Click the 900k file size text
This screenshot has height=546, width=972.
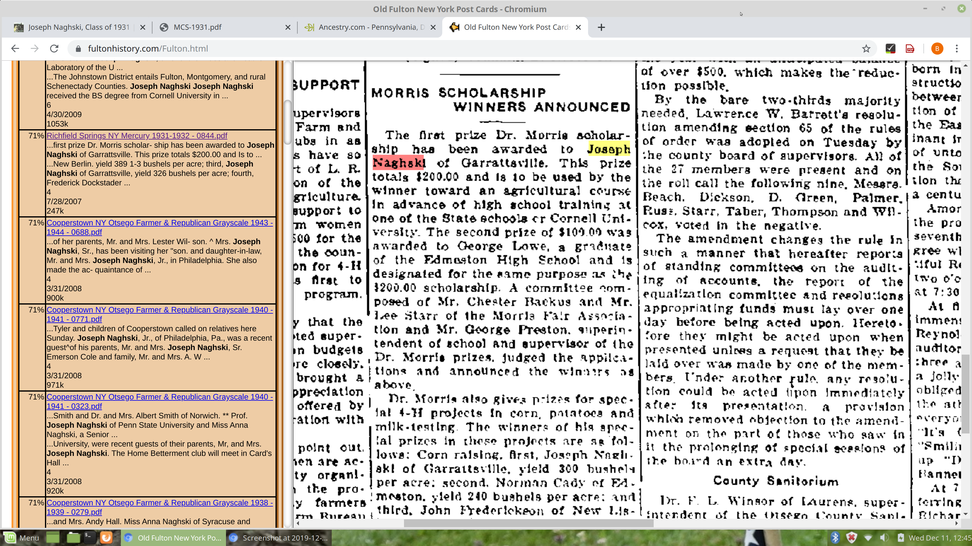56,298
